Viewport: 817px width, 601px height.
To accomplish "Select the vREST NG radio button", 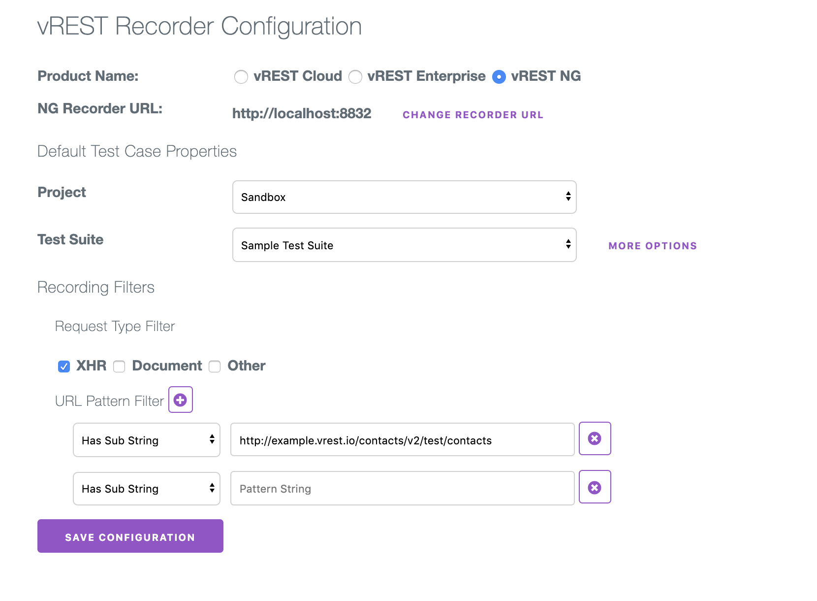I will pos(499,77).
